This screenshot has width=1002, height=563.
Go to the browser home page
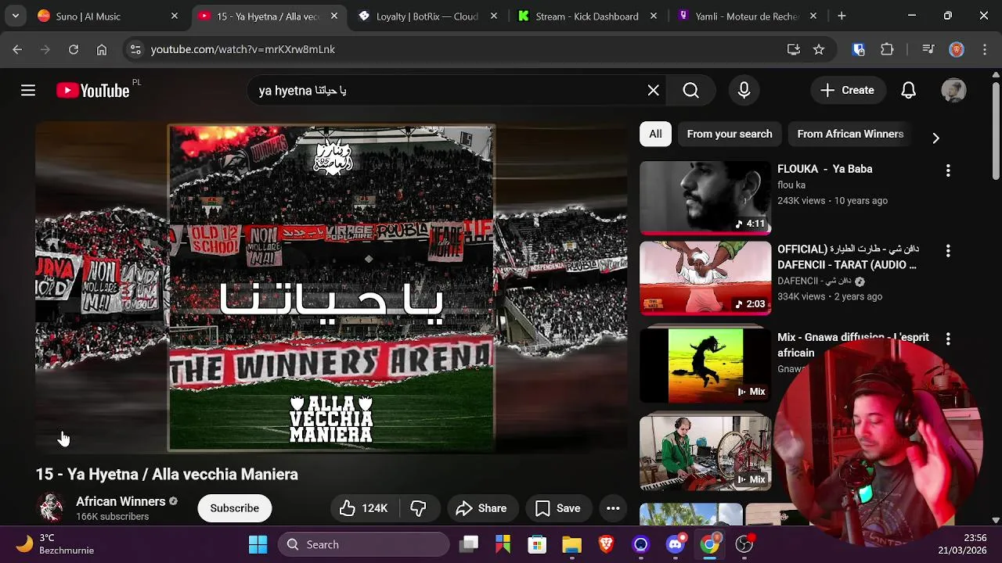pos(102,49)
